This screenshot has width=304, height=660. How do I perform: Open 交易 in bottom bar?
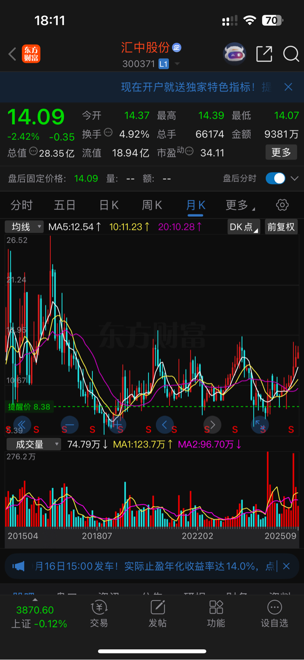pos(99,614)
